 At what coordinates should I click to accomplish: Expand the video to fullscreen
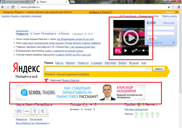[134, 51]
